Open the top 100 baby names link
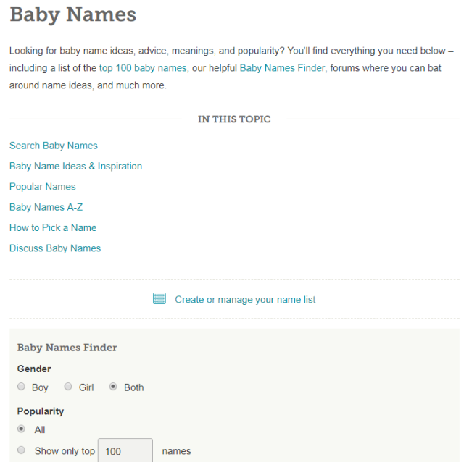 coord(143,68)
